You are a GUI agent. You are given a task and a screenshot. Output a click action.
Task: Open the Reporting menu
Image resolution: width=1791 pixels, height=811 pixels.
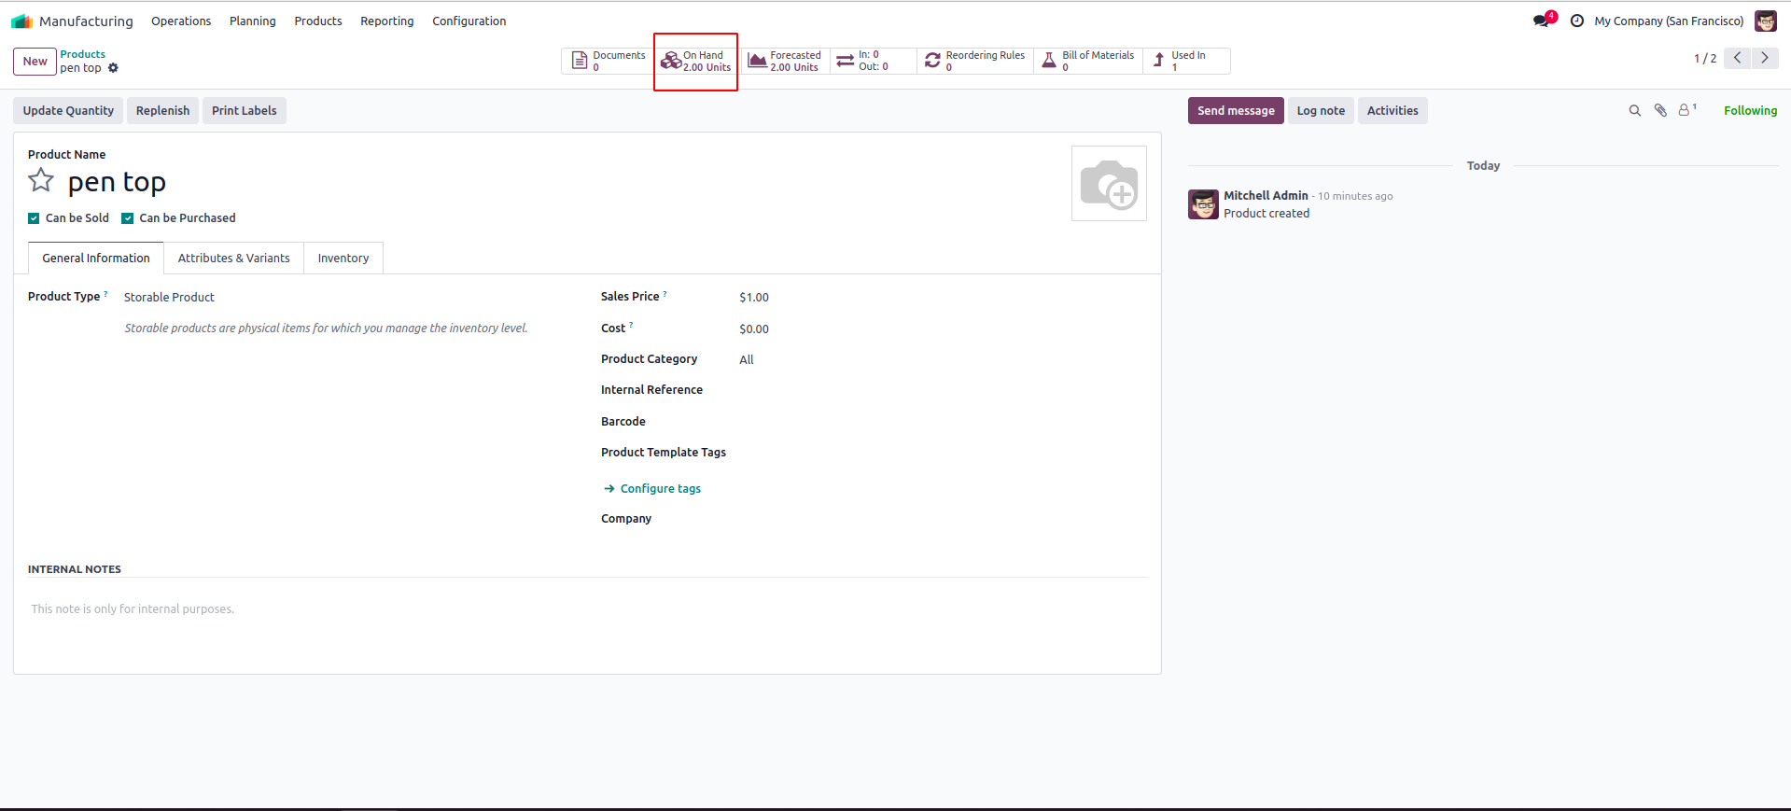click(387, 21)
